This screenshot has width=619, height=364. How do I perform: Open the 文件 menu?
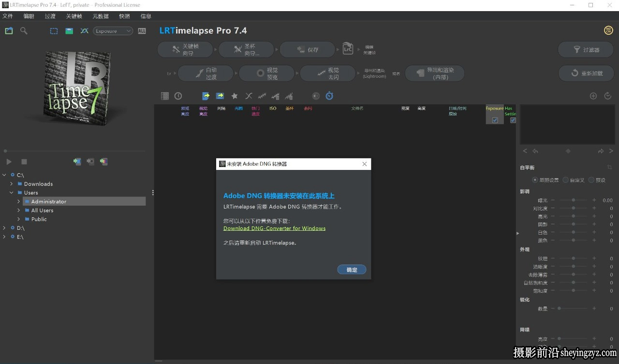[x=8, y=16]
